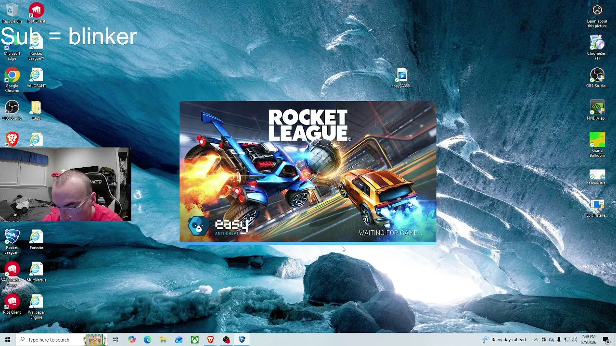Open Task View from the taskbar
Screen dimensions: 616x346
[115, 340]
